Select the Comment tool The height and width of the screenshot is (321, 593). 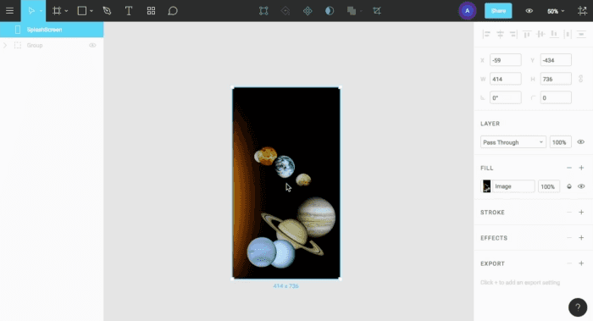173,10
